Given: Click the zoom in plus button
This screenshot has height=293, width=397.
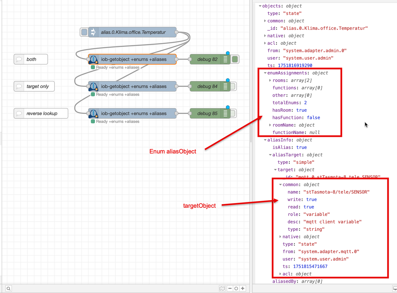Looking at the screenshot, I should pos(243,288).
